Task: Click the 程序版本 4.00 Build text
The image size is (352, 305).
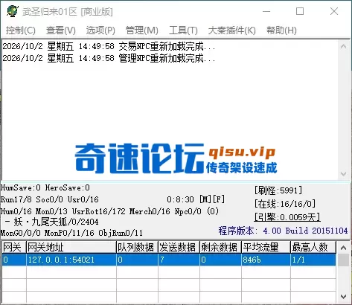Action: (283, 231)
